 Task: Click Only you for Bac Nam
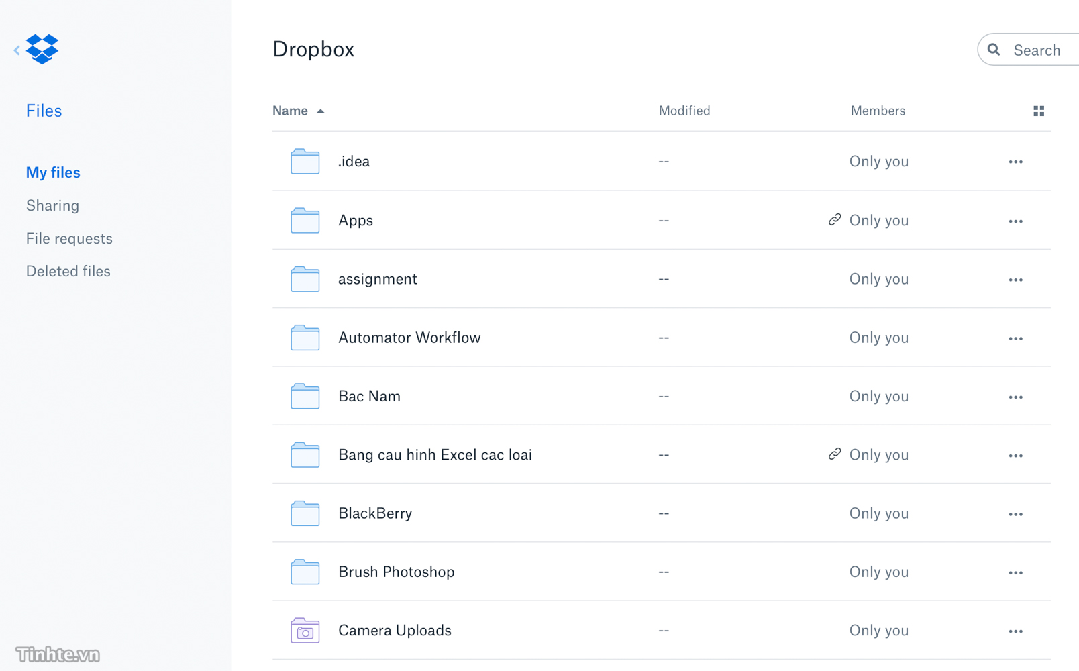[x=879, y=397]
